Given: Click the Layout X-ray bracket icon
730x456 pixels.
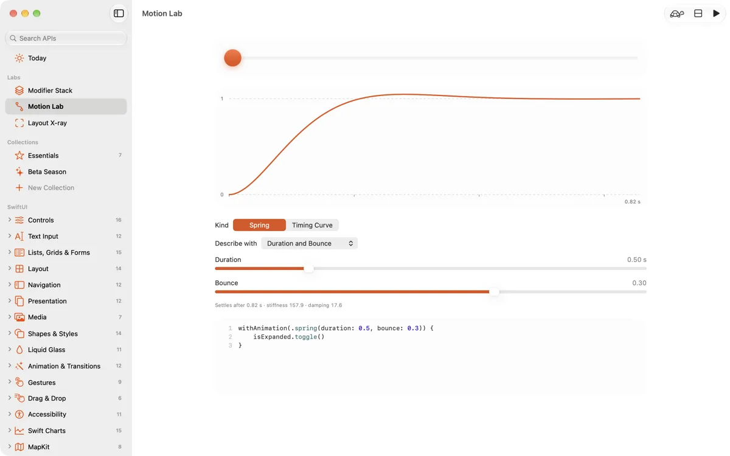Looking at the screenshot, I should point(19,123).
